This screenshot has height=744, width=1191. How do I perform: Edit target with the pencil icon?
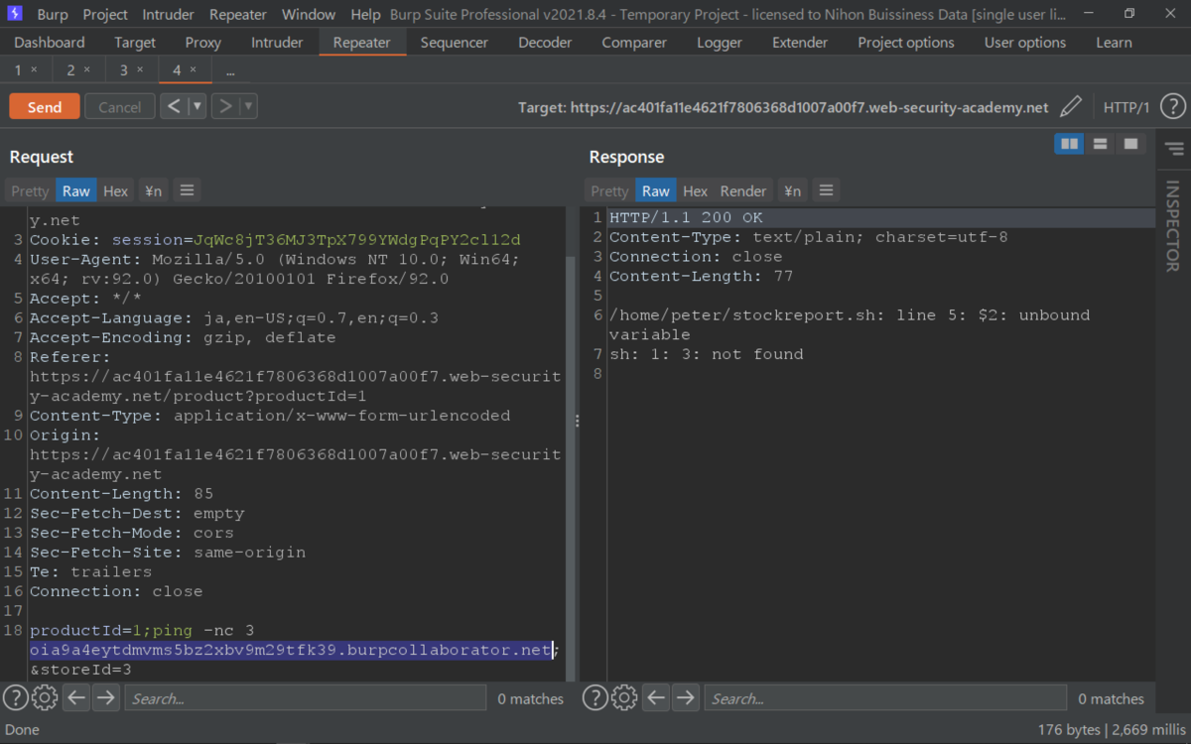(x=1070, y=107)
